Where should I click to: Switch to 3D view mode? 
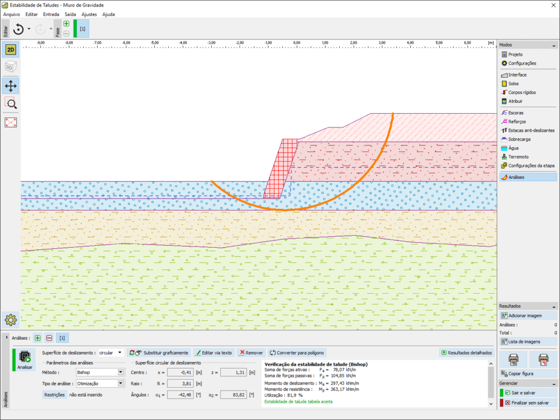(11, 67)
